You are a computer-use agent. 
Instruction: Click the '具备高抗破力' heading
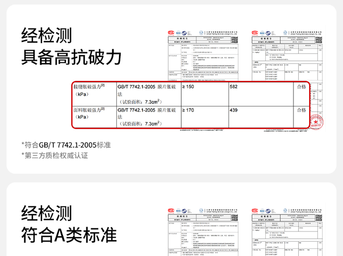71,57
